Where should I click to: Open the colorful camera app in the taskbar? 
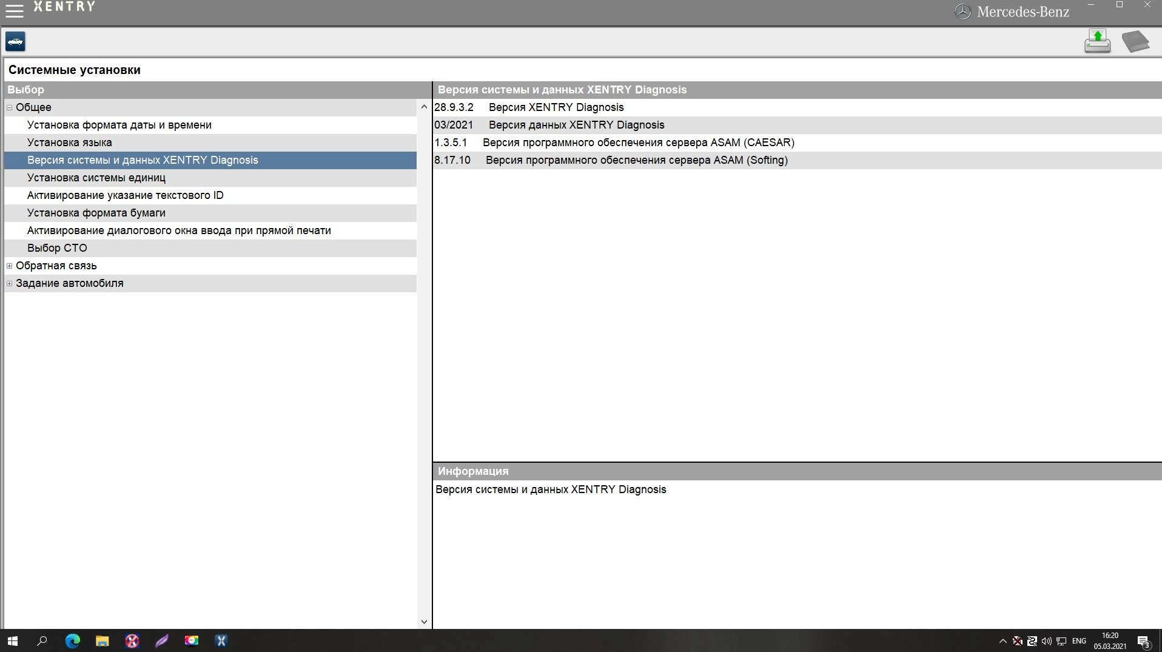[191, 640]
